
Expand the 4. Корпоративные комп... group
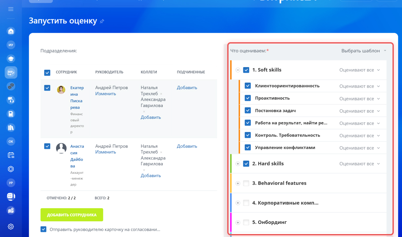[x=238, y=203]
